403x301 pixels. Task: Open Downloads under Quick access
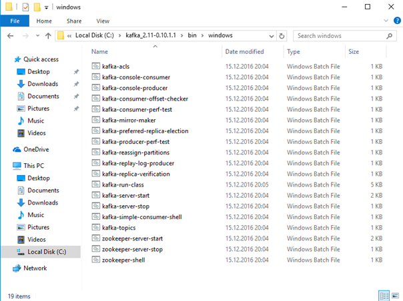(43, 84)
